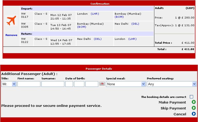Click the orange airplane icon
198x122 pixels.
(11, 21)
